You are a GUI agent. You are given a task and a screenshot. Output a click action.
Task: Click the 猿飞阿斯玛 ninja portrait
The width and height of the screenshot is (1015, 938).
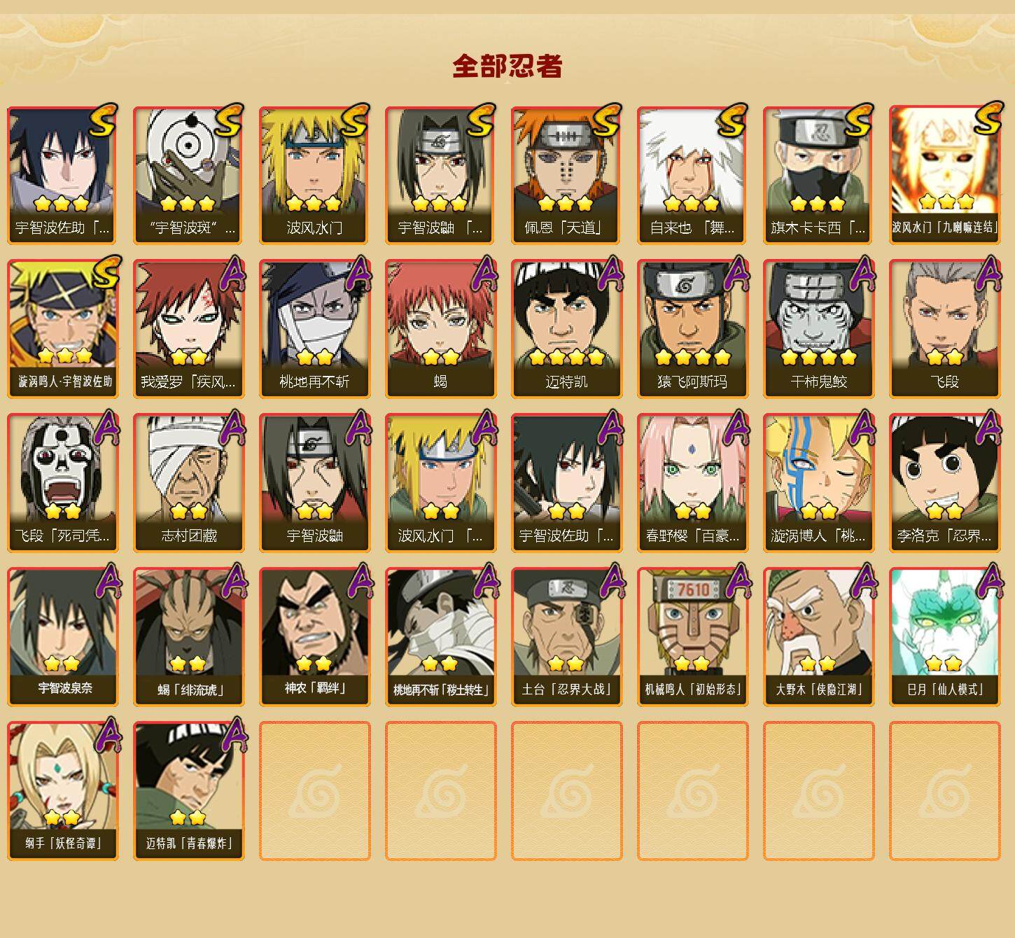click(692, 329)
